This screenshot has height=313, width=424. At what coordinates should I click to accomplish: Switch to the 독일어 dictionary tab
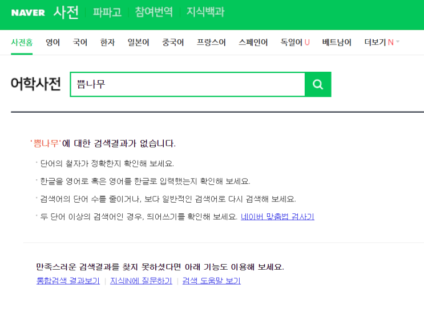(x=292, y=42)
